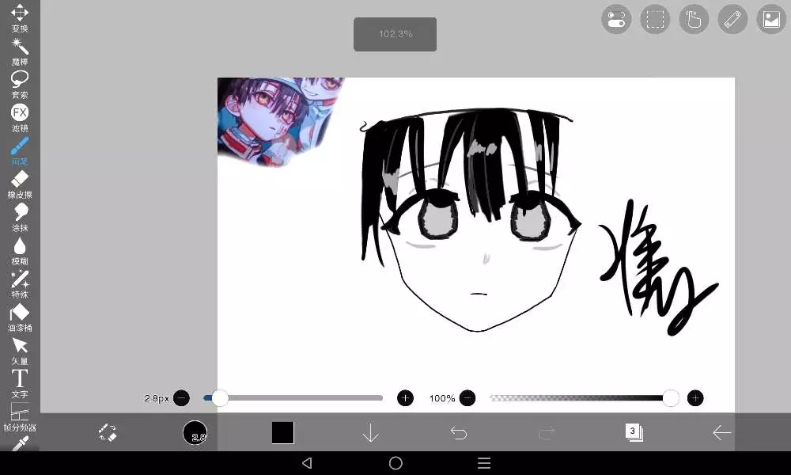Select the Brush (画笔) tool
Image resolution: width=791 pixels, height=475 pixels.
[x=20, y=151]
